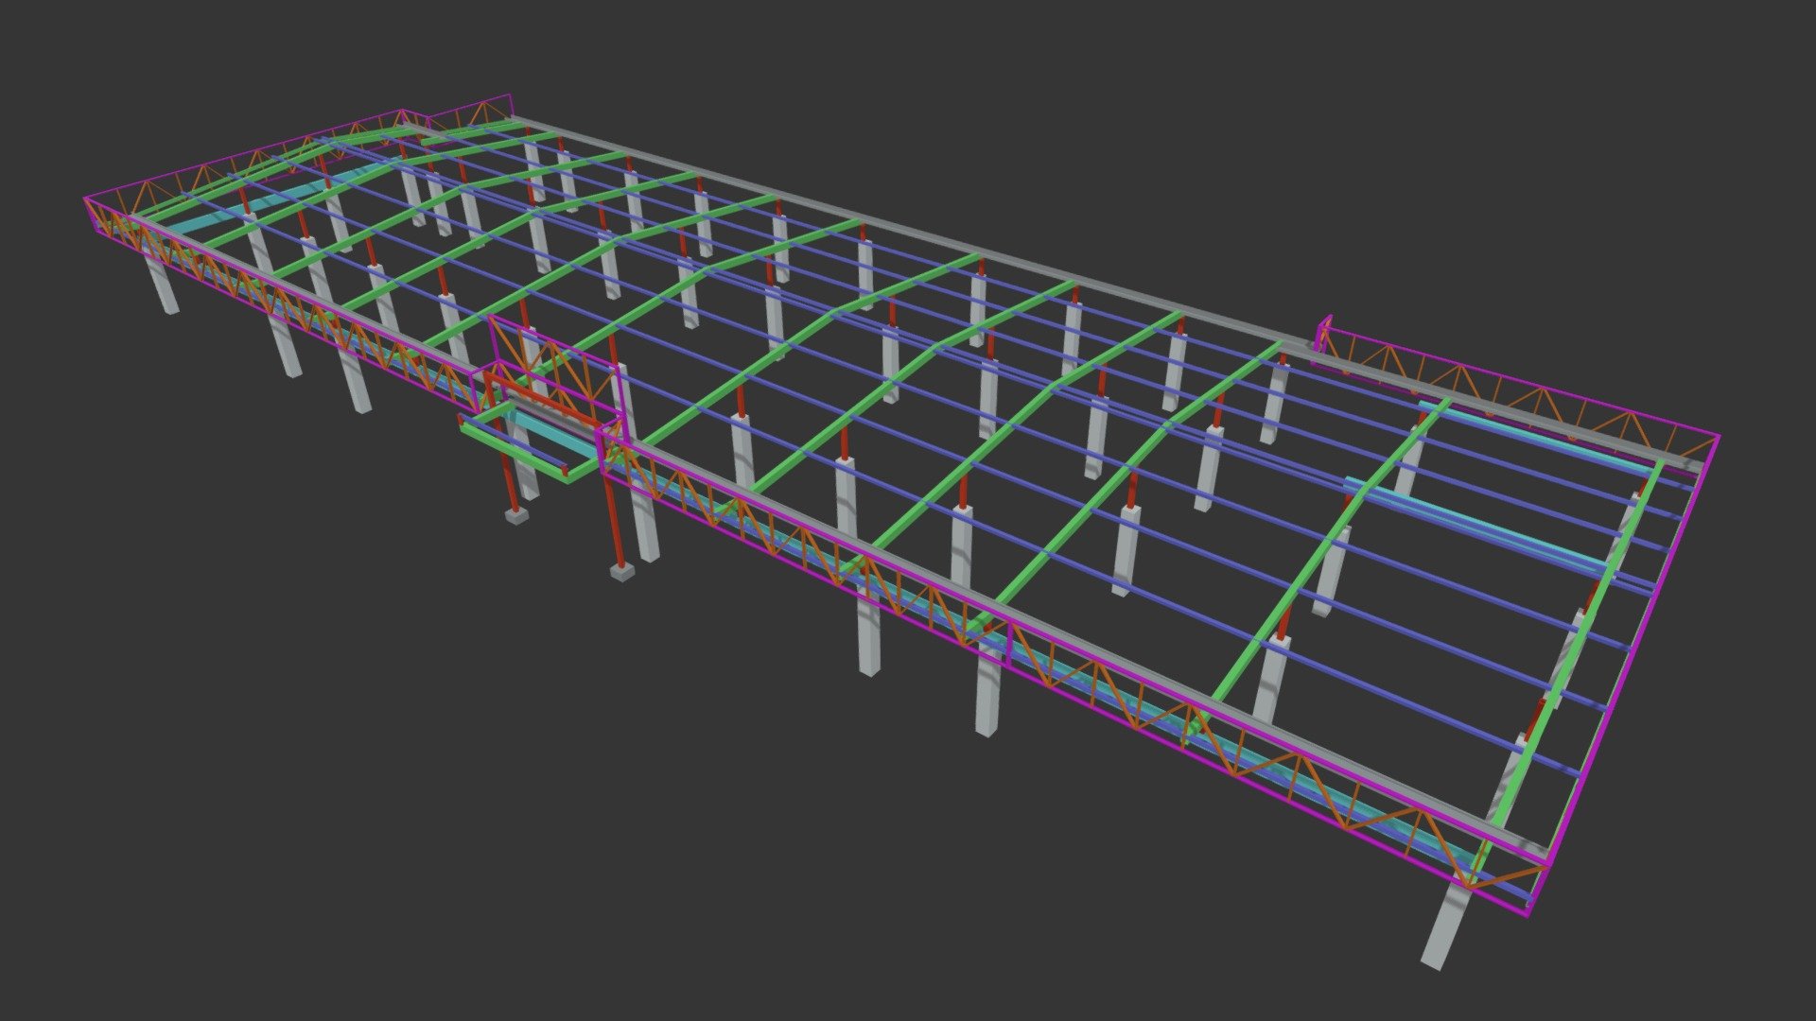The width and height of the screenshot is (1816, 1021).
Task: Pick the gray corner column at the bottom-right end
Action: click(x=1448, y=924)
